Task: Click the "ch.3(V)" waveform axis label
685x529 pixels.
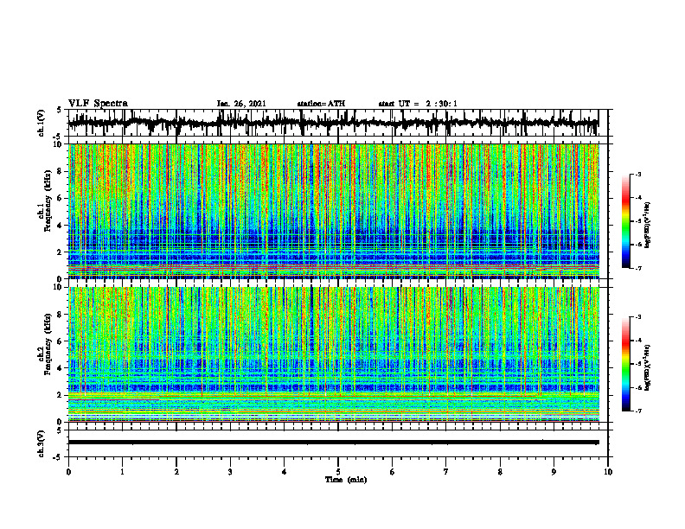Action: tap(41, 444)
